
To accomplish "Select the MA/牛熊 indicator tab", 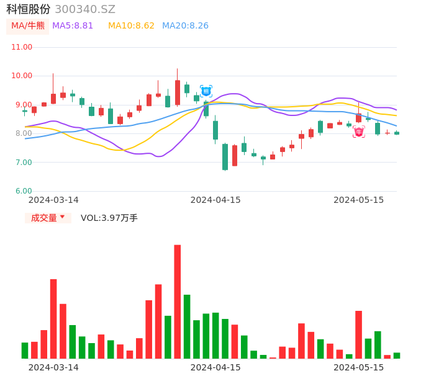I will coord(28,26).
